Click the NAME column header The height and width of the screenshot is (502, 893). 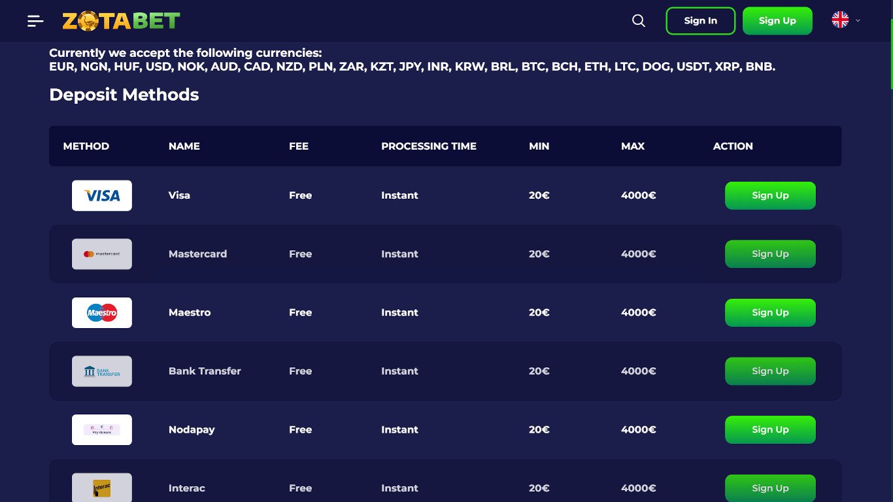(x=184, y=146)
